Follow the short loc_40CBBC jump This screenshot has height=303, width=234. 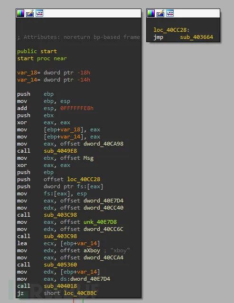coord(70,293)
